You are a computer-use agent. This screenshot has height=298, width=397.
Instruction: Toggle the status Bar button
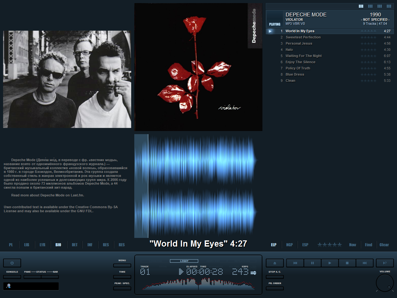50,277
